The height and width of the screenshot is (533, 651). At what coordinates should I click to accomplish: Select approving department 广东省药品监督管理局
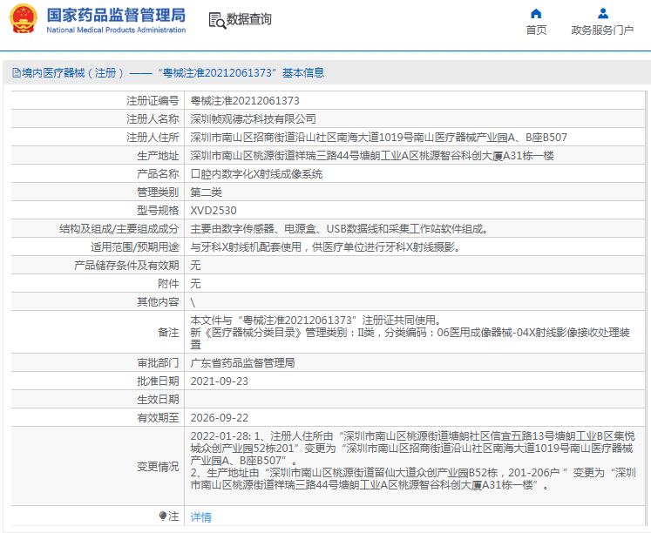tap(242, 363)
